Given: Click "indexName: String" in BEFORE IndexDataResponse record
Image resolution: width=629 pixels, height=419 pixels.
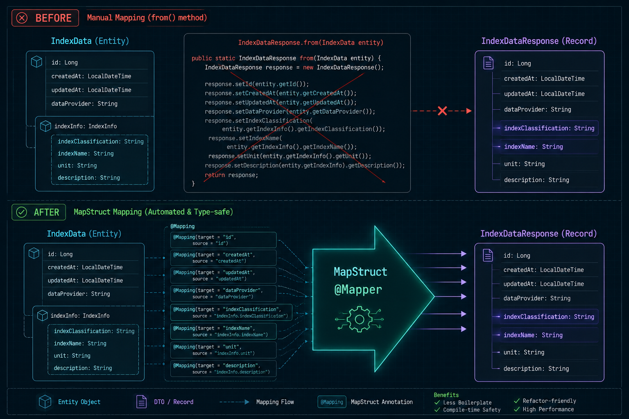Looking at the screenshot, I should click(x=534, y=146).
